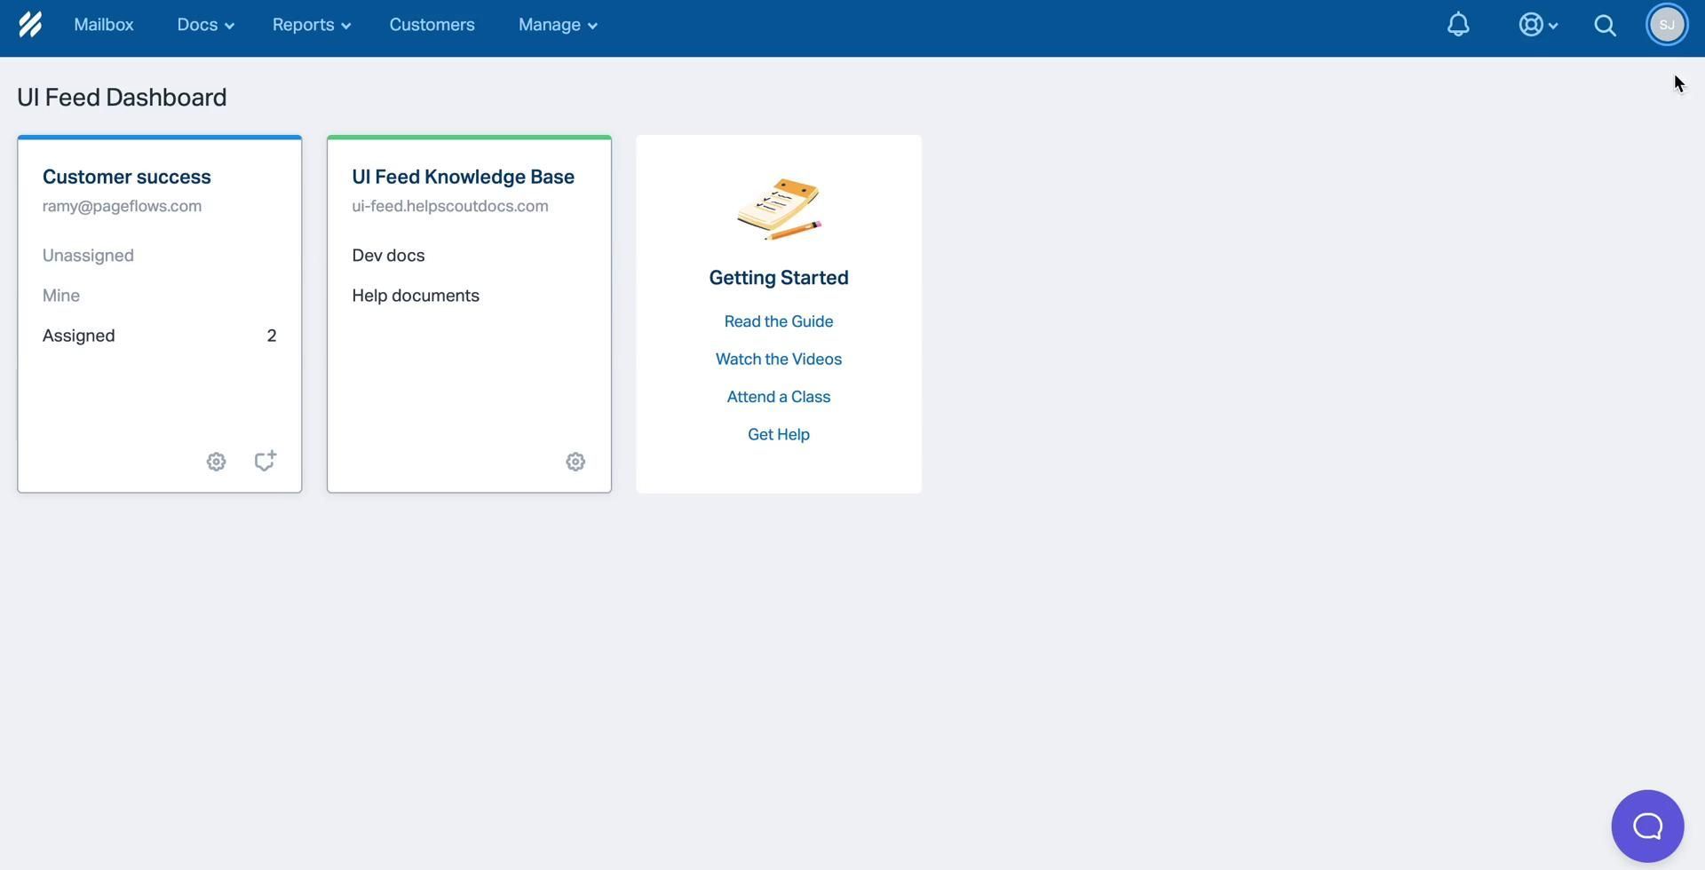Go to the Customers nav item
Viewport: 1705px width, 870px height.
pyautogui.click(x=432, y=25)
